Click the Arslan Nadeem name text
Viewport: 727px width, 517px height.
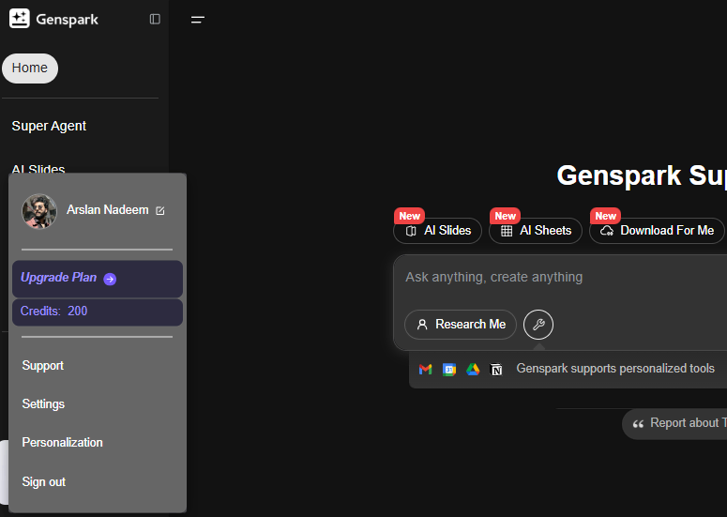pyautogui.click(x=108, y=210)
